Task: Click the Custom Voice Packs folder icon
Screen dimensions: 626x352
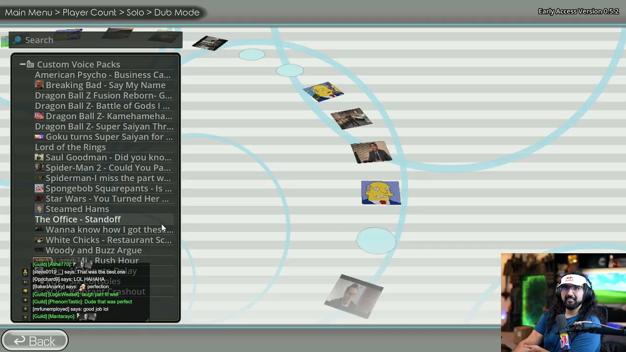Action: pyautogui.click(x=30, y=65)
